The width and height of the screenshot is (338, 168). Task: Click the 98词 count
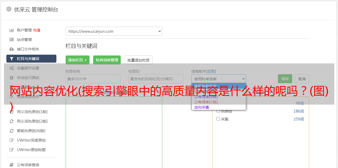click(x=300, y=103)
